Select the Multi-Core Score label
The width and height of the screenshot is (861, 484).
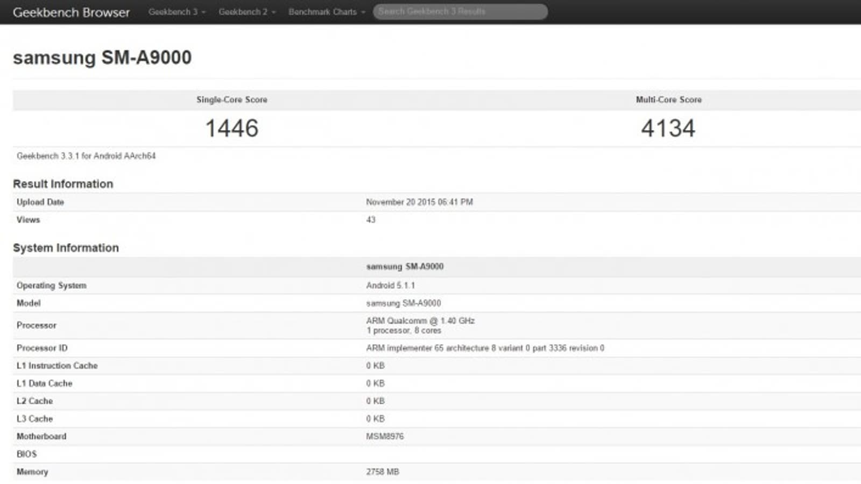[x=668, y=99]
